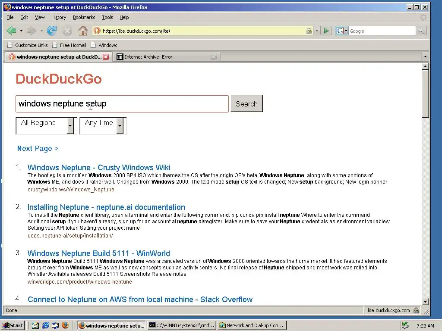Click the Google search box
This screenshot has width=442, height=331.
tap(382, 31)
